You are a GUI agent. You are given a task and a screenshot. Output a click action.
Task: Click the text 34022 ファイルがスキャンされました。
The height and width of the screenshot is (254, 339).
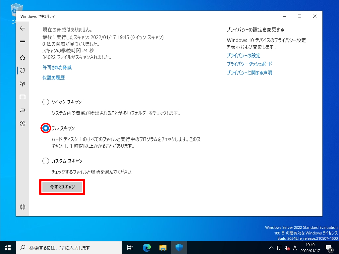(77, 57)
